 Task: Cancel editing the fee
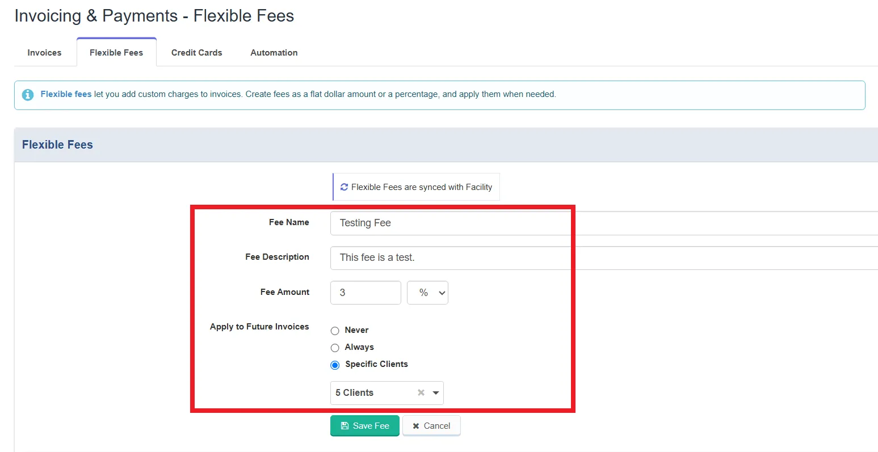point(431,426)
